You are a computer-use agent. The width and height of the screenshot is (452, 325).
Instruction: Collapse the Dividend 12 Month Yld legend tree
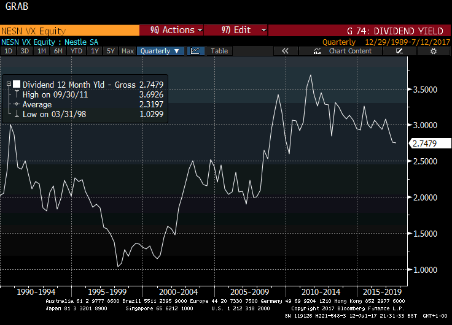8,84
